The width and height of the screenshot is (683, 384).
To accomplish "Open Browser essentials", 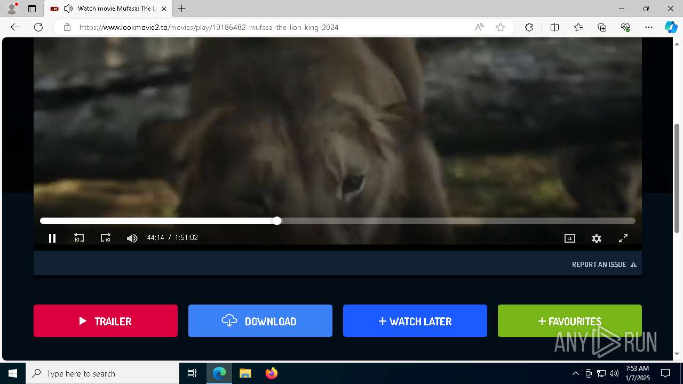I will [x=625, y=27].
